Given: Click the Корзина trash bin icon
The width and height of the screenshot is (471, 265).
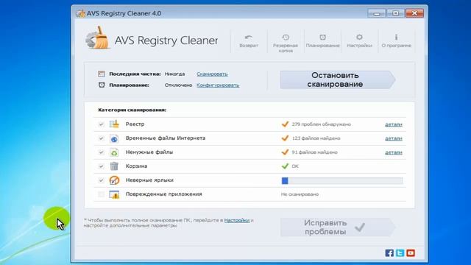Looking at the screenshot, I should (114, 166).
